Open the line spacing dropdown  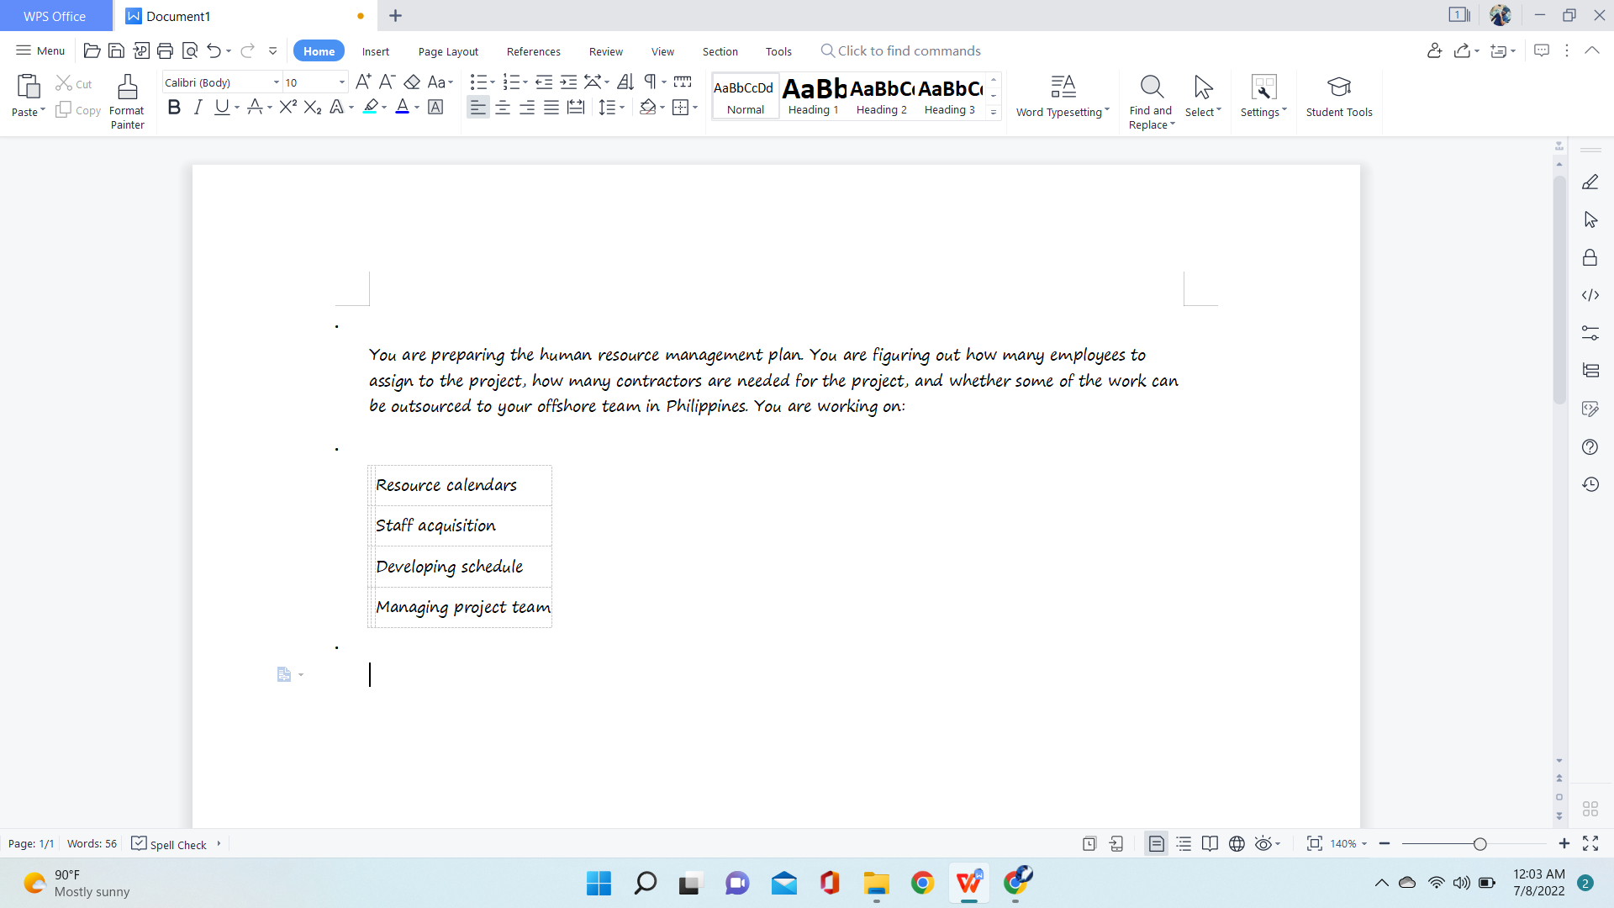(x=611, y=107)
